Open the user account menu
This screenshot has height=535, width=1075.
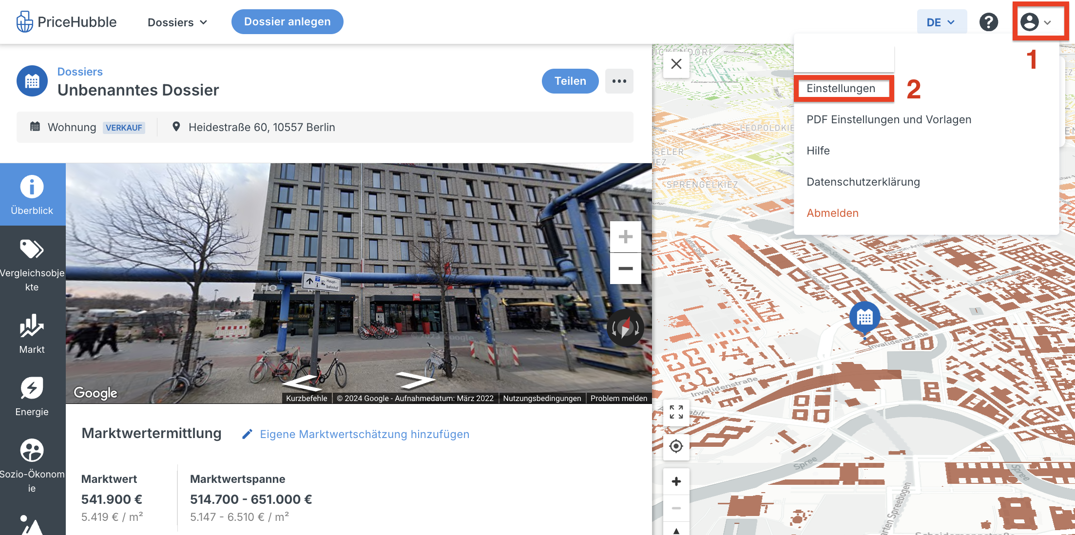click(1036, 22)
